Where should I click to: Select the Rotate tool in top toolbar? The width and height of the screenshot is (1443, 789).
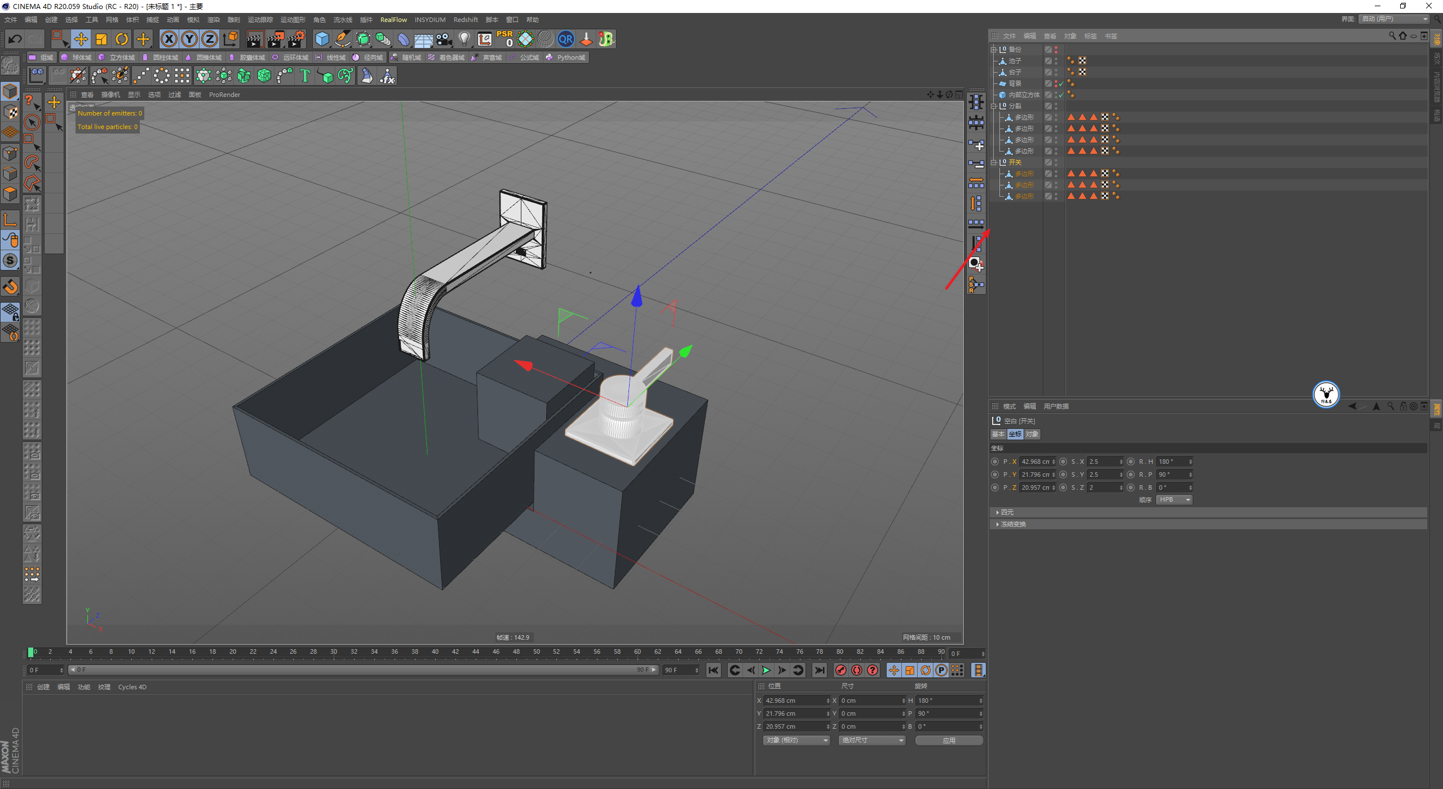[x=122, y=39]
